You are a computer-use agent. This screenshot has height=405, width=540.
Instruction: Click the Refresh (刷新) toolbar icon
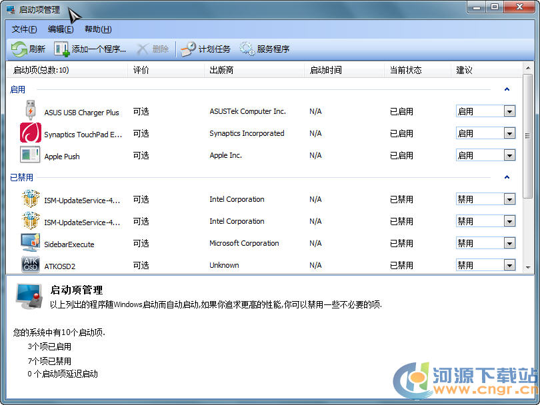tap(19, 49)
